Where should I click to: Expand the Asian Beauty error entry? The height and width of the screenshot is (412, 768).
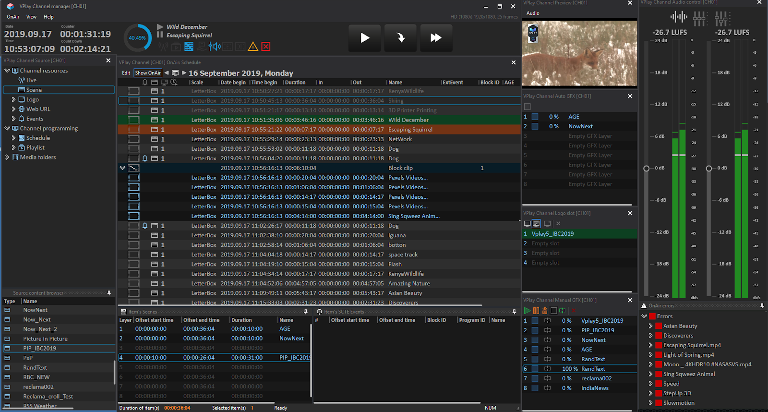point(651,326)
